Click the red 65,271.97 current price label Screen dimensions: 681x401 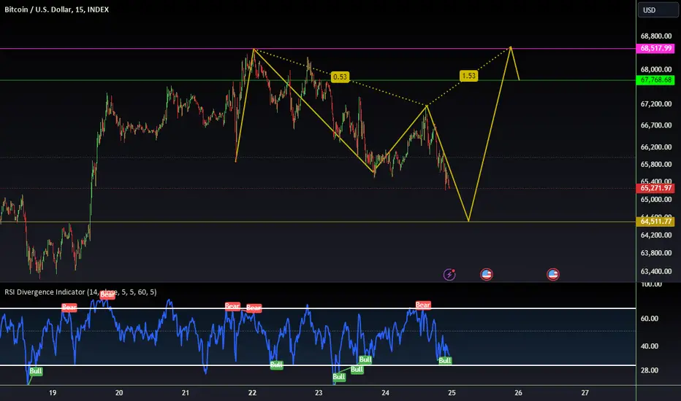(655, 188)
